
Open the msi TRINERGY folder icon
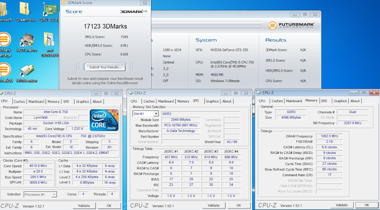50,45
